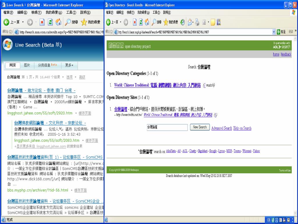Screen dimensions: 298x224
Task: Switch to the 图片 tab on Live Search
Action: pyautogui.click(x=27, y=65)
